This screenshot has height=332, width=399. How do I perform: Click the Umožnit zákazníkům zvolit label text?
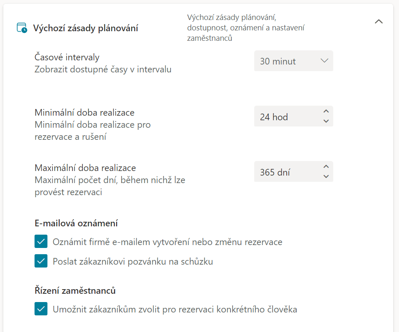click(175, 310)
